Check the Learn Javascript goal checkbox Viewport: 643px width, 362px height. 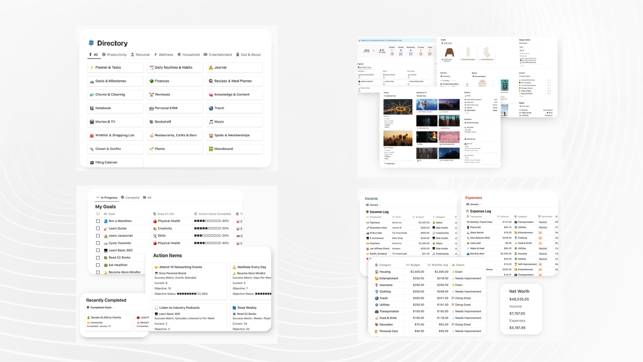(x=98, y=236)
